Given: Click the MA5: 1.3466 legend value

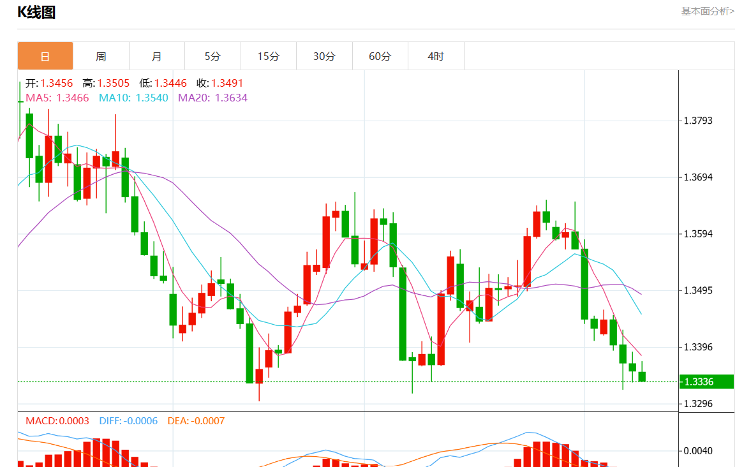Looking at the screenshot, I should (57, 98).
